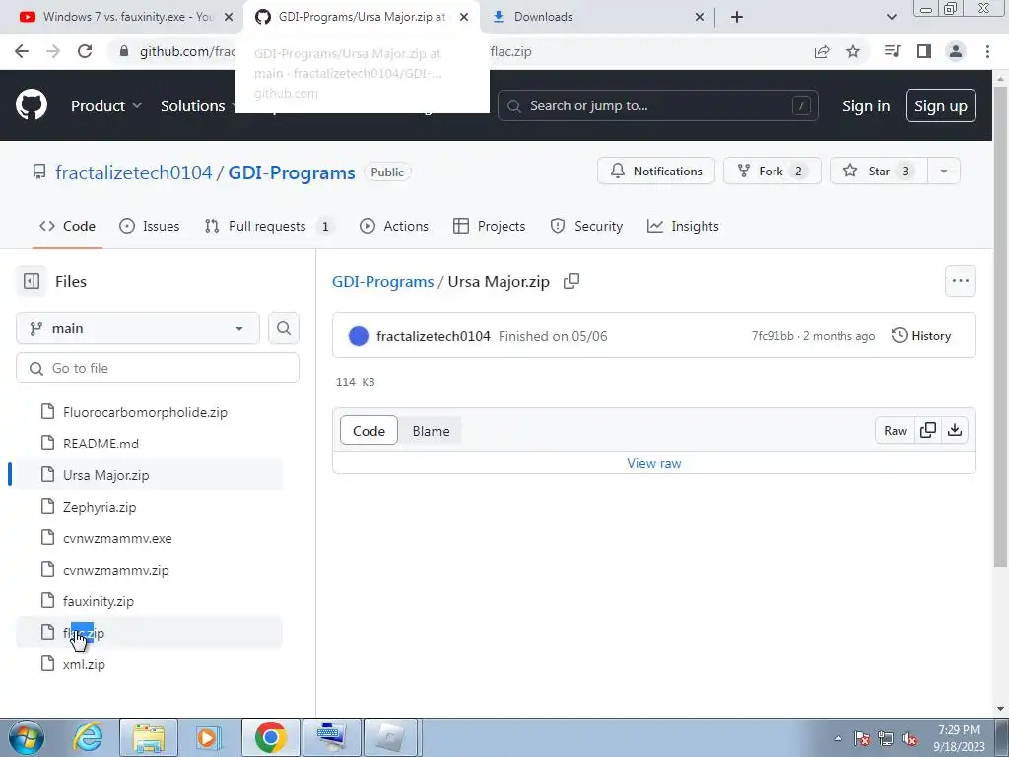The width and height of the screenshot is (1009, 757).
Task: Open the Star lists dropdown arrow
Action: coord(944,172)
